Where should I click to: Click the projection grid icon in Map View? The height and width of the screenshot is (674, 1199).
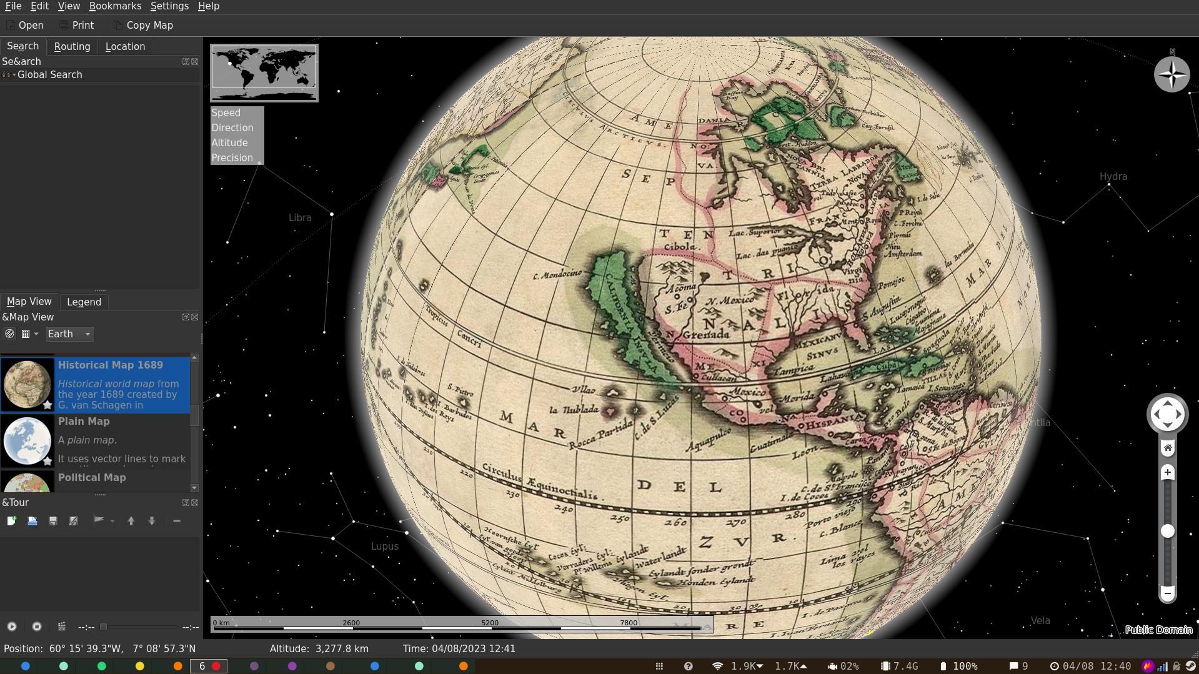(26, 334)
